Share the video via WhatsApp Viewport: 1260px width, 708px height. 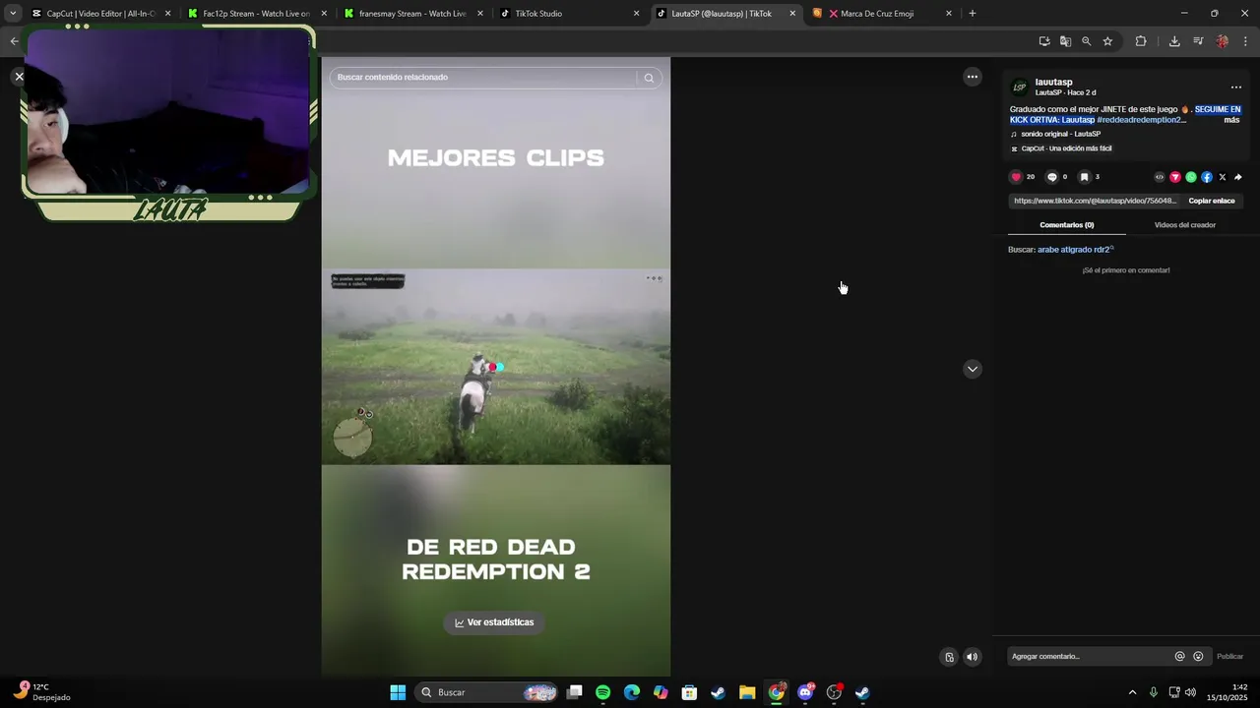(1191, 177)
